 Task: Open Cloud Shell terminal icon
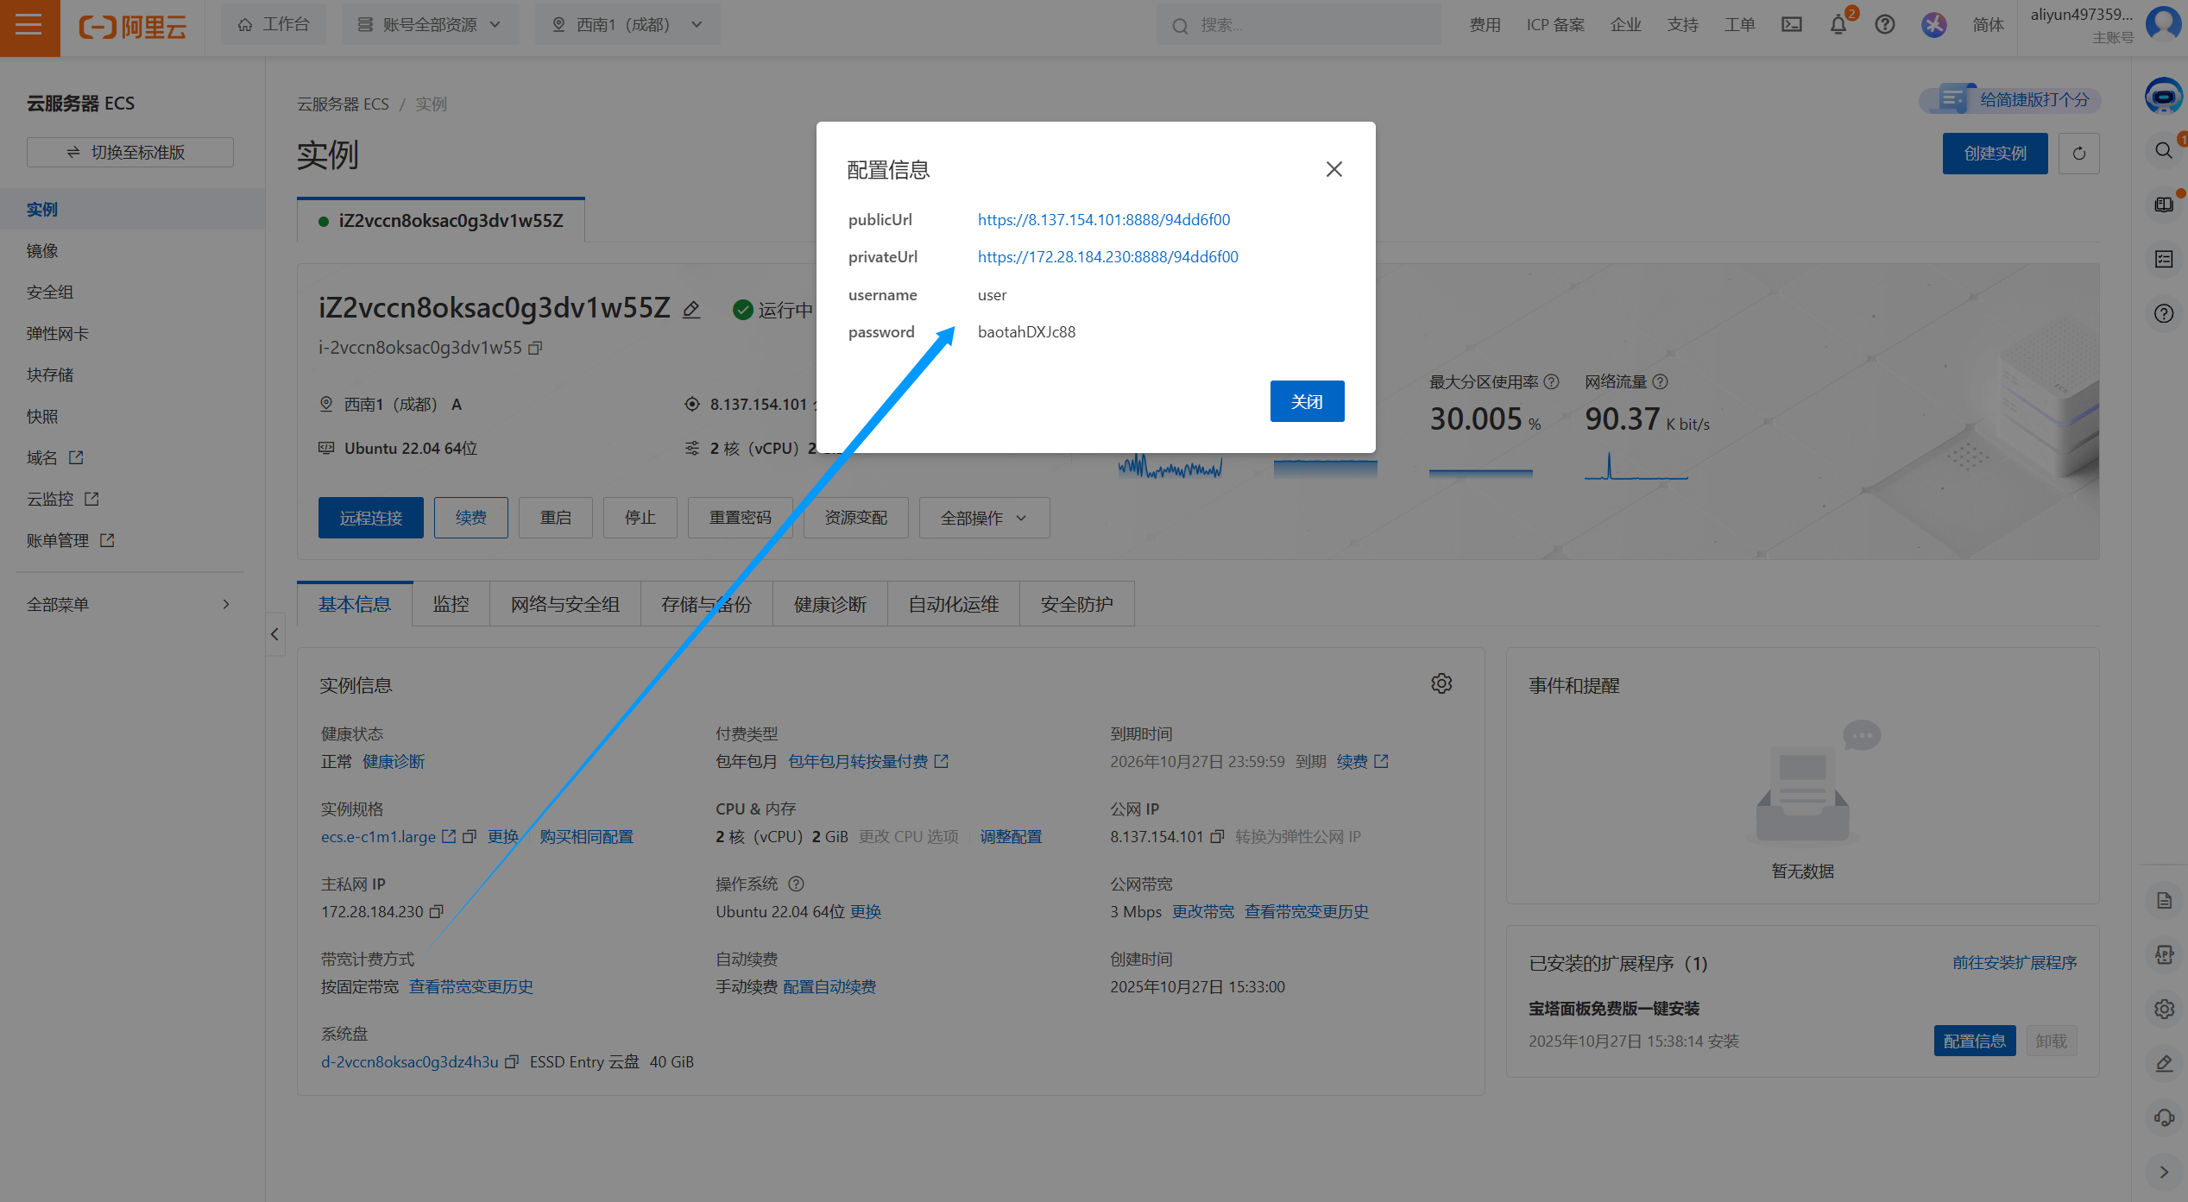(x=1792, y=25)
